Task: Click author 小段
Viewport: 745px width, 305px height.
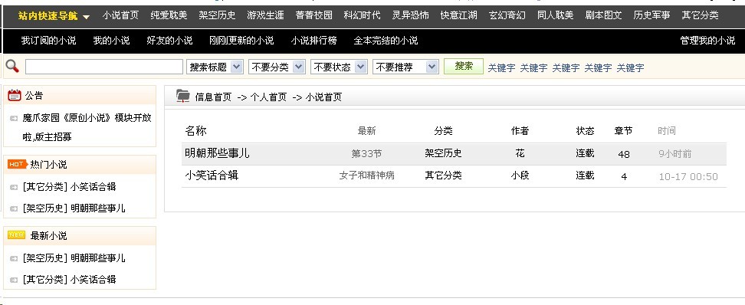Action: pos(520,175)
